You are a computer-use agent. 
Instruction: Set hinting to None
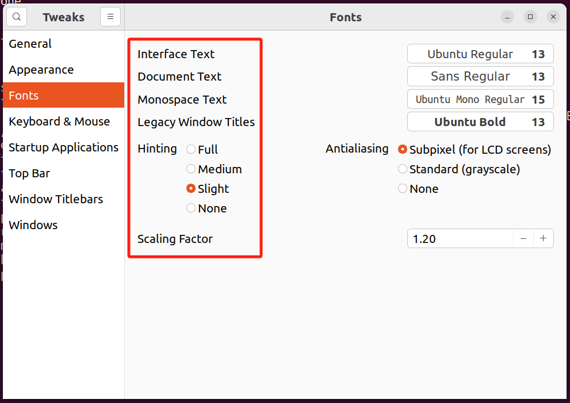[191, 208]
